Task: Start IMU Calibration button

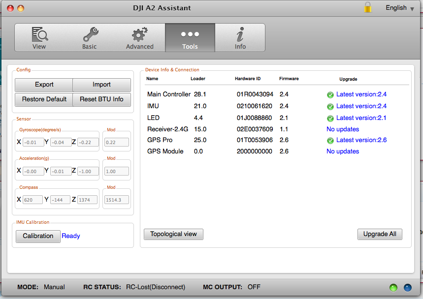Action: (38, 236)
